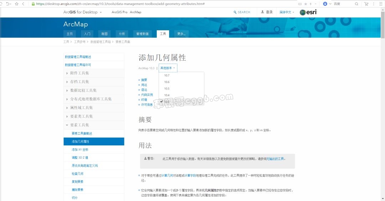Click the 工具参考 breadcrumb link

click(x=79, y=42)
